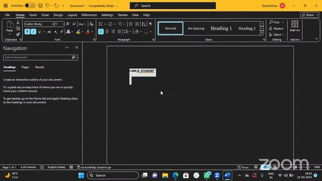
Task: Open the Add-ins gallery
Action: [x=295, y=26]
